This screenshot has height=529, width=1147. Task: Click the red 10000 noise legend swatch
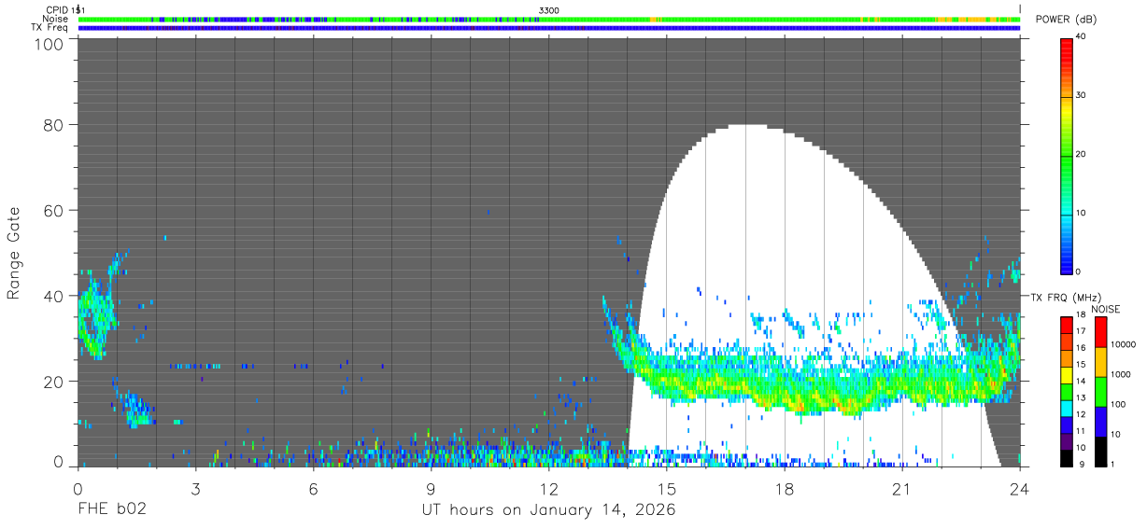click(1099, 332)
